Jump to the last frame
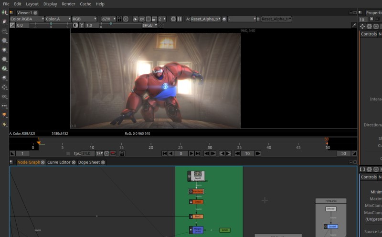The image size is (382, 237). [x=198, y=153]
